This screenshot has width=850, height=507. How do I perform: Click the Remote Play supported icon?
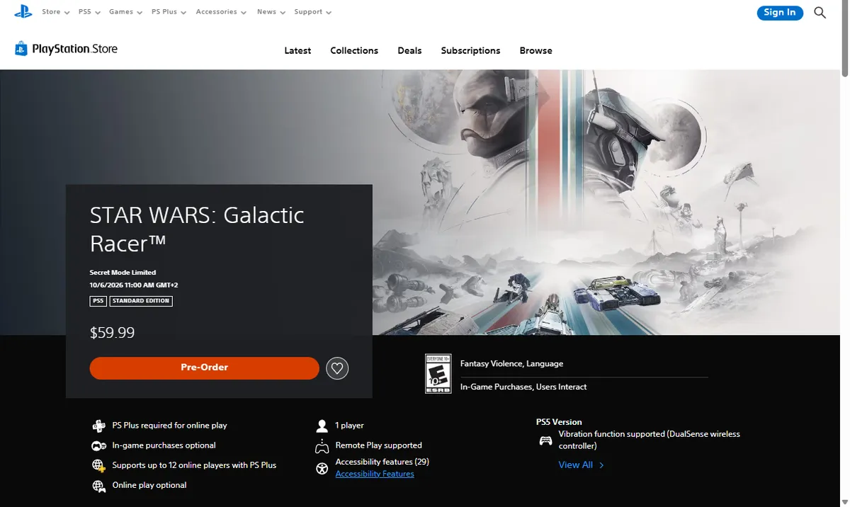[322, 446]
